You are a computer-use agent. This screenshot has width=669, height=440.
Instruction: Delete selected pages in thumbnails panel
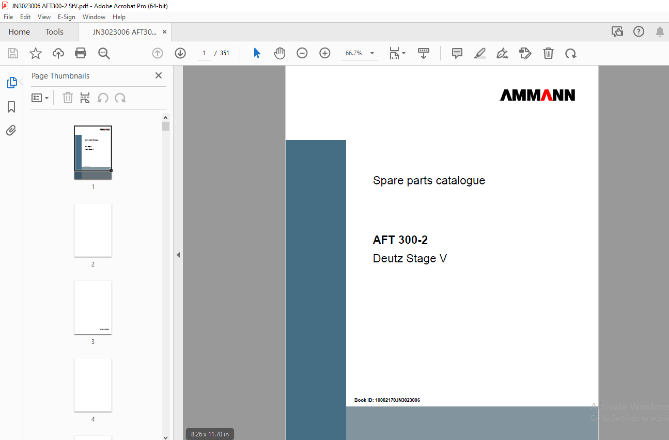tap(68, 98)
